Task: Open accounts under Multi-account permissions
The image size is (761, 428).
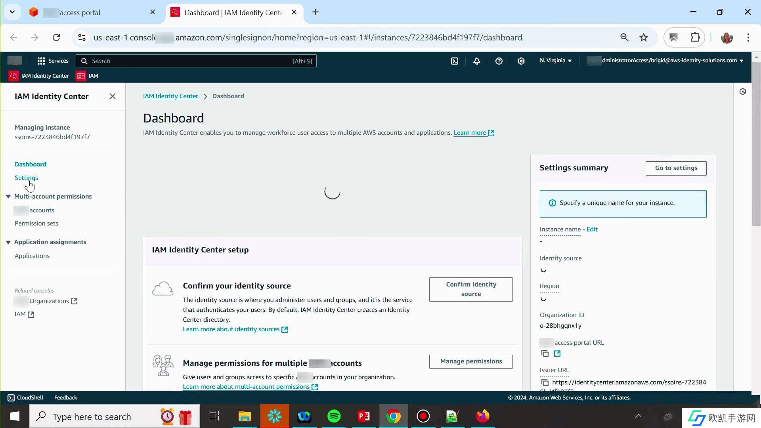Action: point(34,210)
